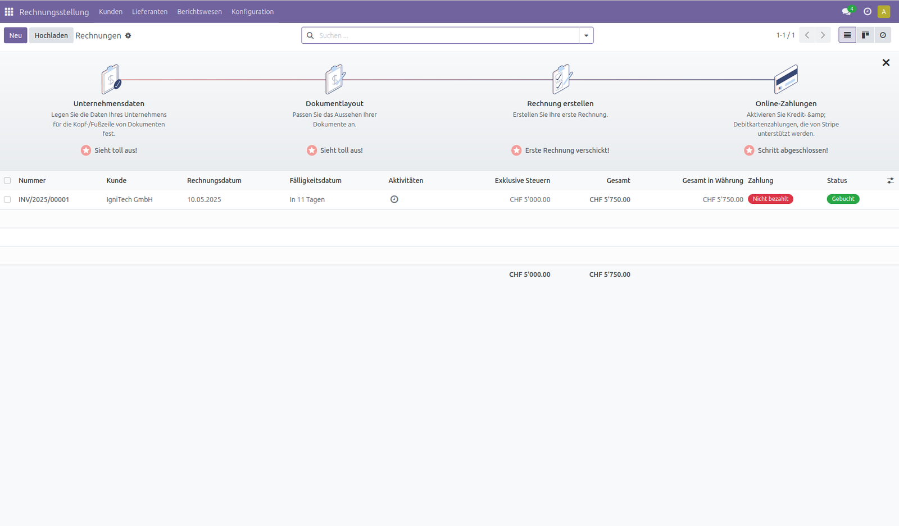The width and height of the screenshot is (899, 526).
Task: Open the activities clock icon in top bar
Action: pos(868,12)
